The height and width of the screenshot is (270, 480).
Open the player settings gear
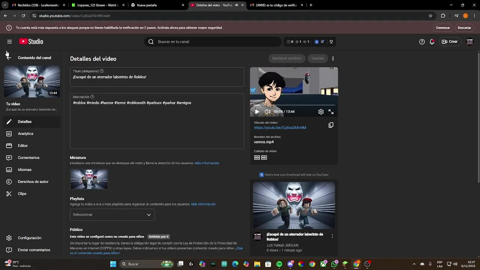(321, 112)
